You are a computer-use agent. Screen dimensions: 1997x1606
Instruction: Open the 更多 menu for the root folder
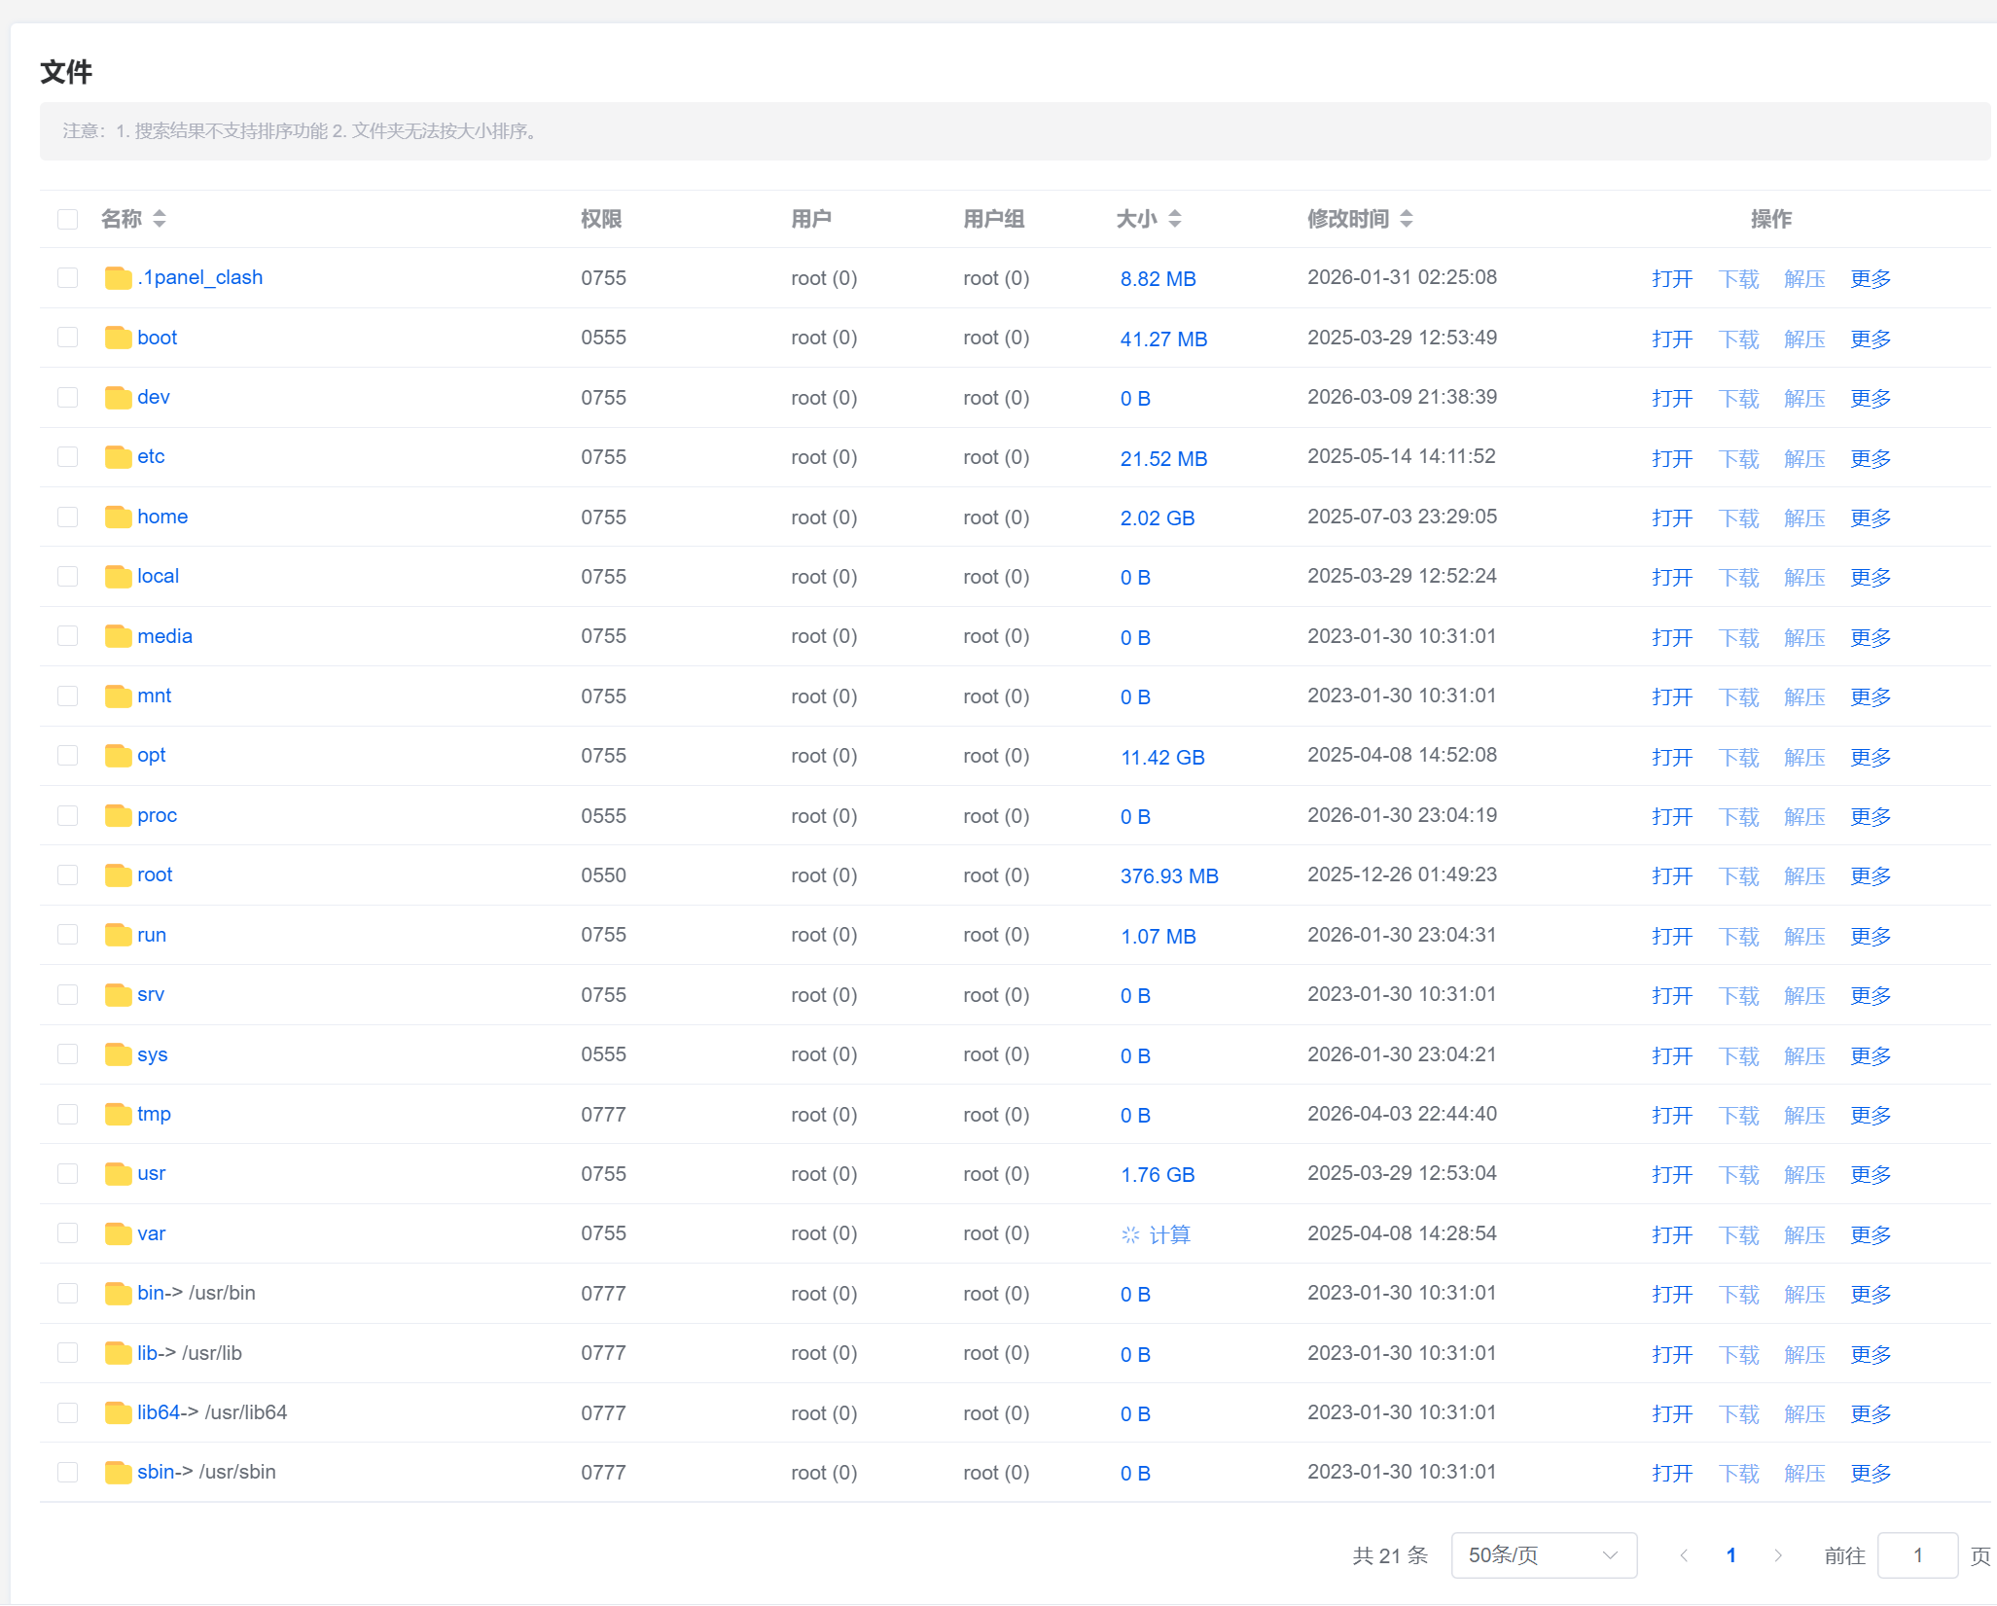(x=1870, y=875)
